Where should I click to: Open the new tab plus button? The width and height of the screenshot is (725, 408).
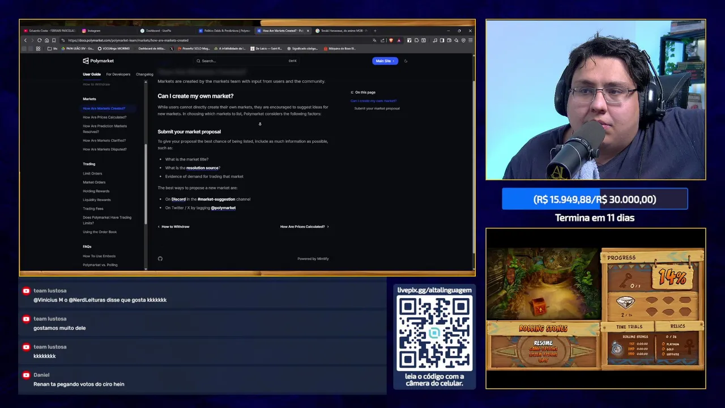[375, 31]
